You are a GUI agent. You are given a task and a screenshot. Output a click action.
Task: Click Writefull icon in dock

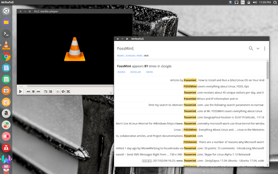point(6,159)
